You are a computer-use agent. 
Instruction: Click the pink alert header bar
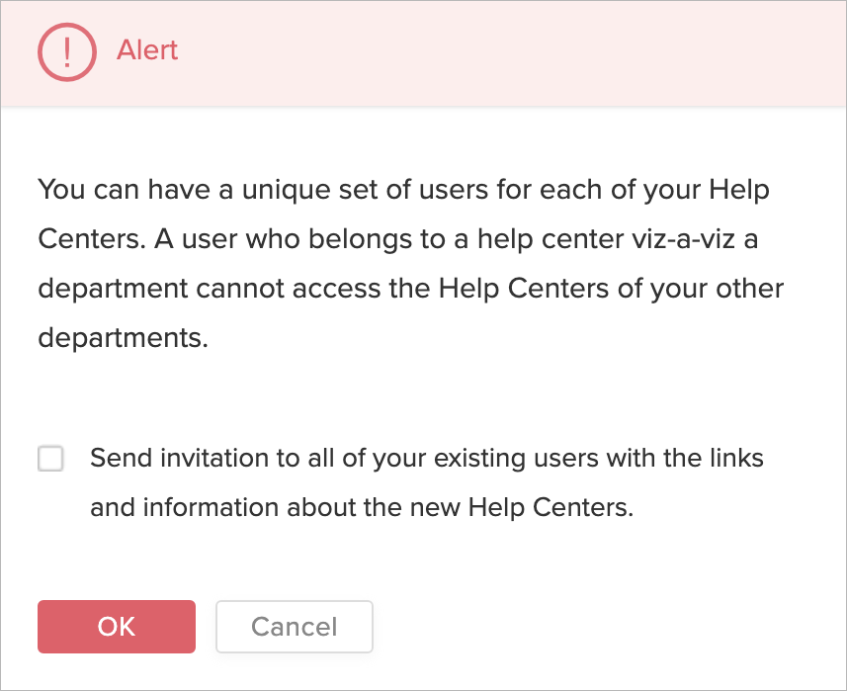[494, 51]
